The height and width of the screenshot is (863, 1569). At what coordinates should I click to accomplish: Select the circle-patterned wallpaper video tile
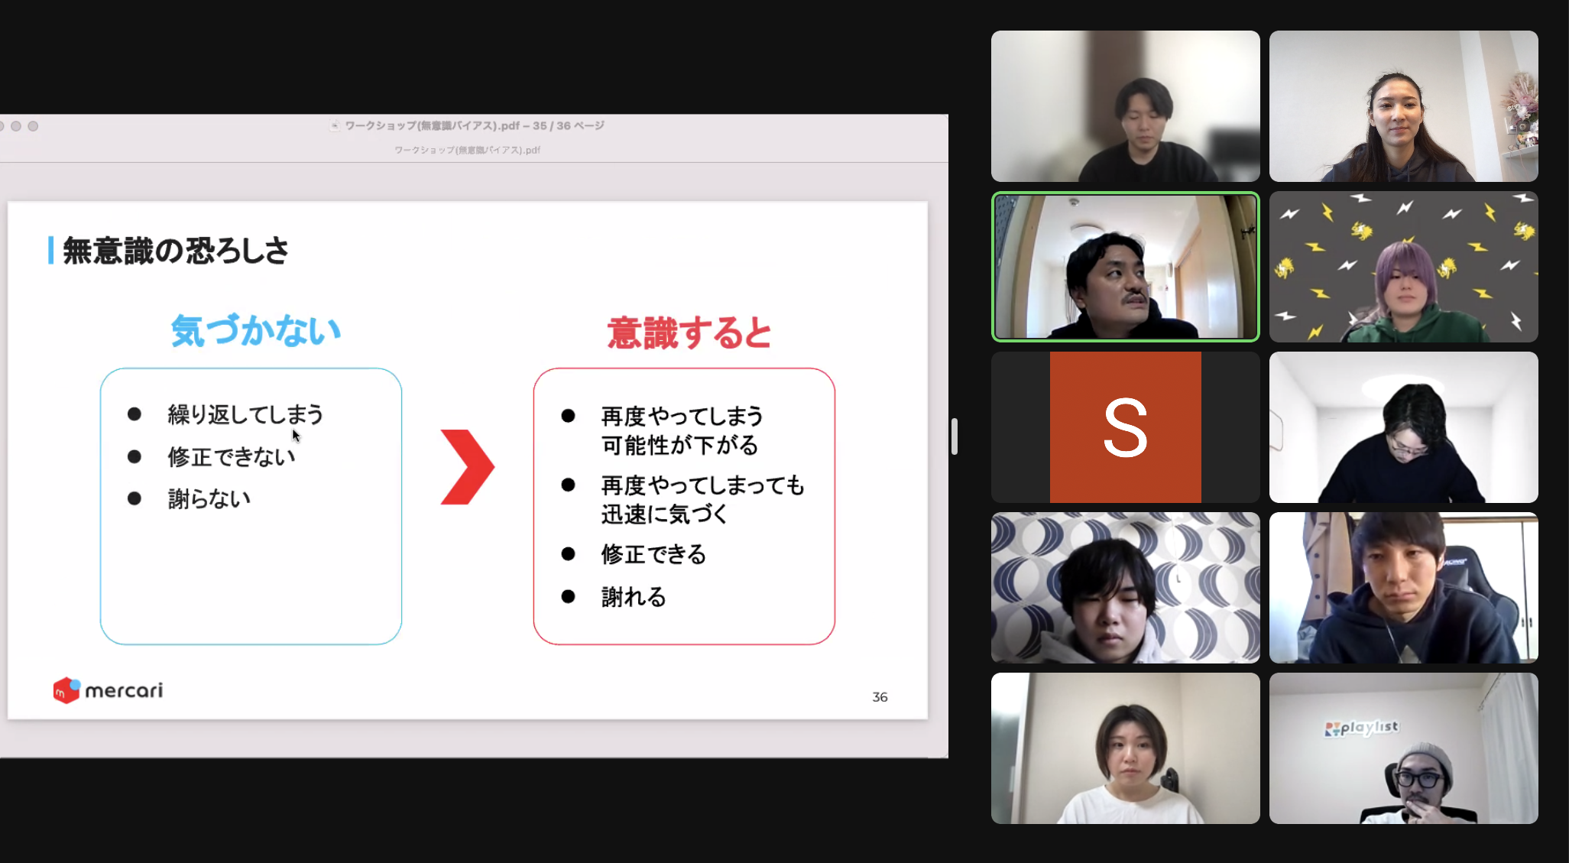coord(1125,588)
